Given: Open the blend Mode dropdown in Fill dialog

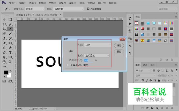Looking at the screenshot, I should [x=96, y=56].
